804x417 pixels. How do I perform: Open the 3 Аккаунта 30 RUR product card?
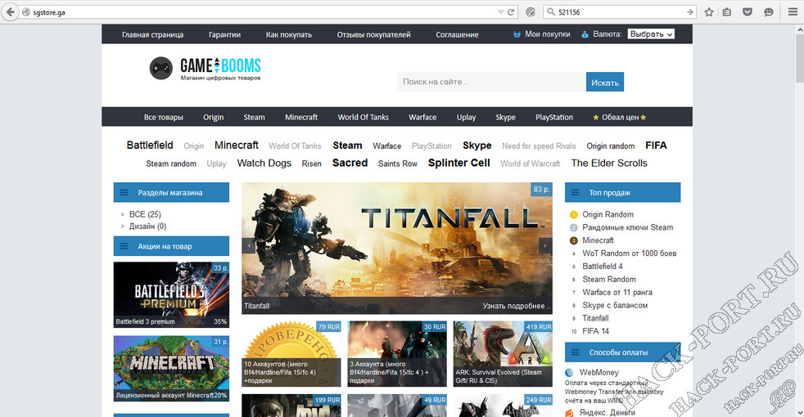tap(397, 353)
